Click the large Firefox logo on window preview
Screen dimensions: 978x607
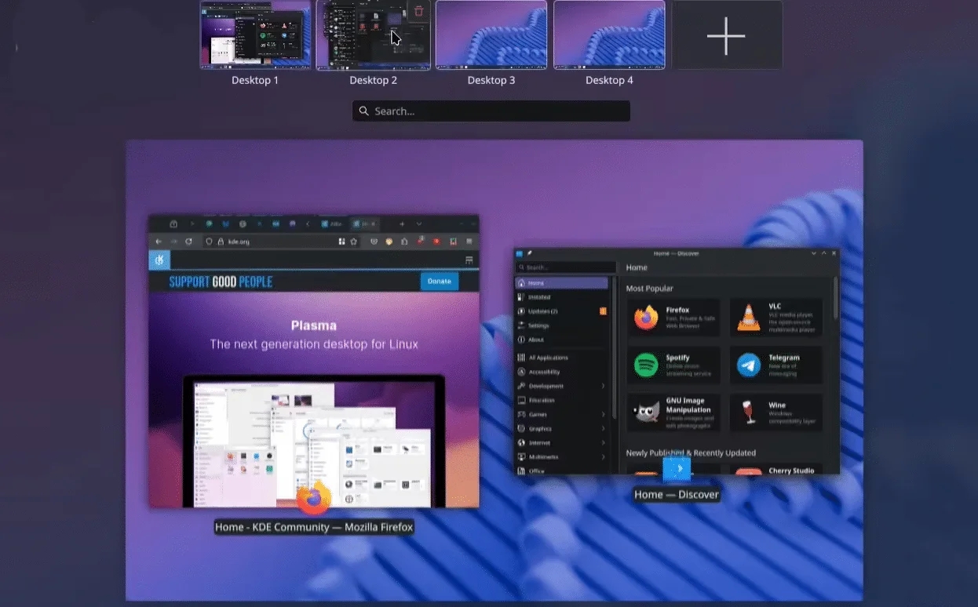(313, 497)
